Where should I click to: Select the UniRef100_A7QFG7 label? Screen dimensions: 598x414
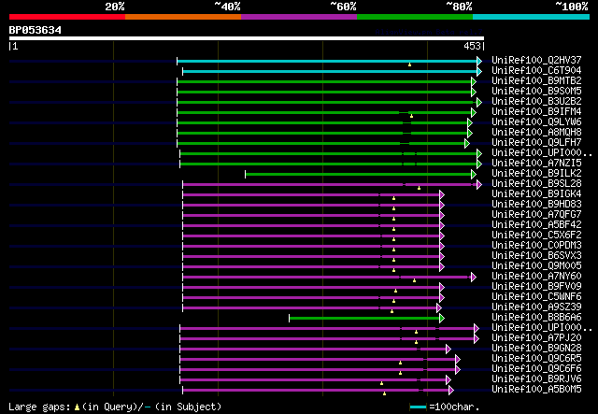[x=536, y=215]
